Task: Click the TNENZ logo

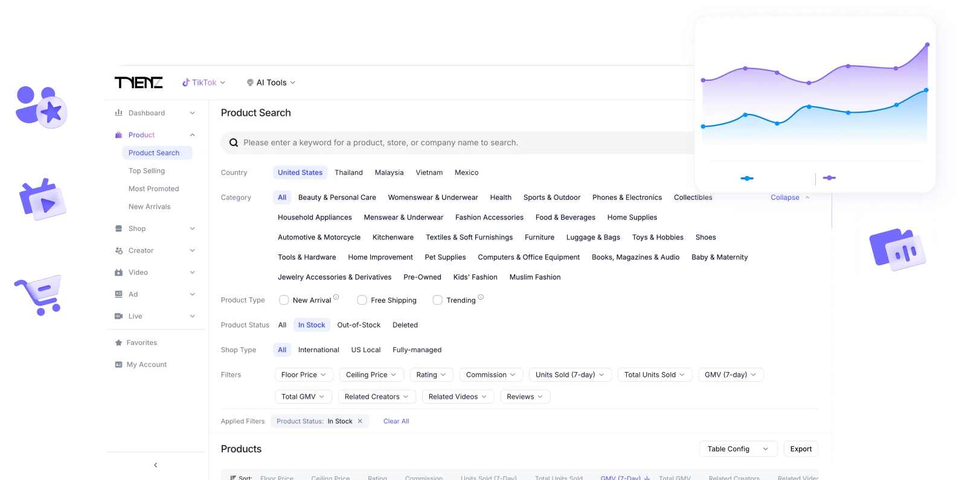Action: coord(138,83)
